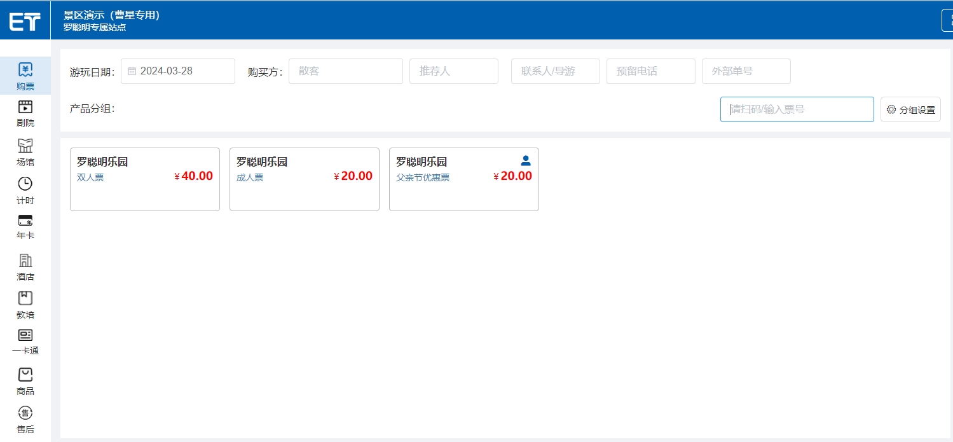This screenshot has width=953, height=442.
Task: Pick the 父亲节优惠票 ticket card
Action: (464, 179)
